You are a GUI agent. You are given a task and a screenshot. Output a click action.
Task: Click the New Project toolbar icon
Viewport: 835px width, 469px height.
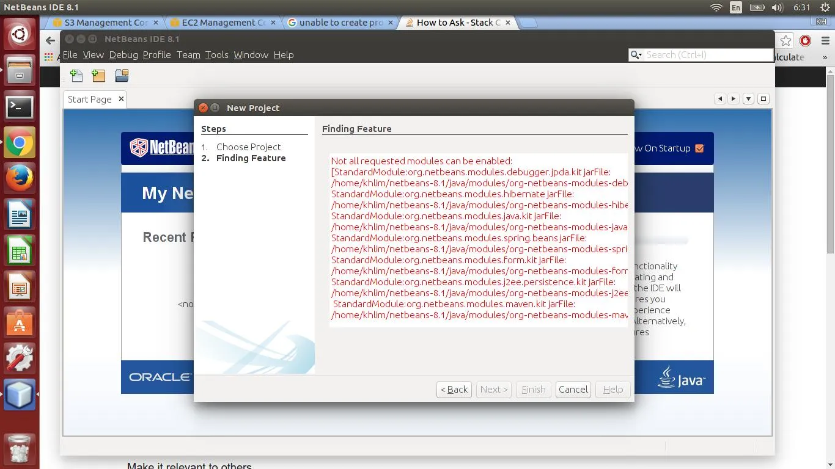tap(98, 76)
